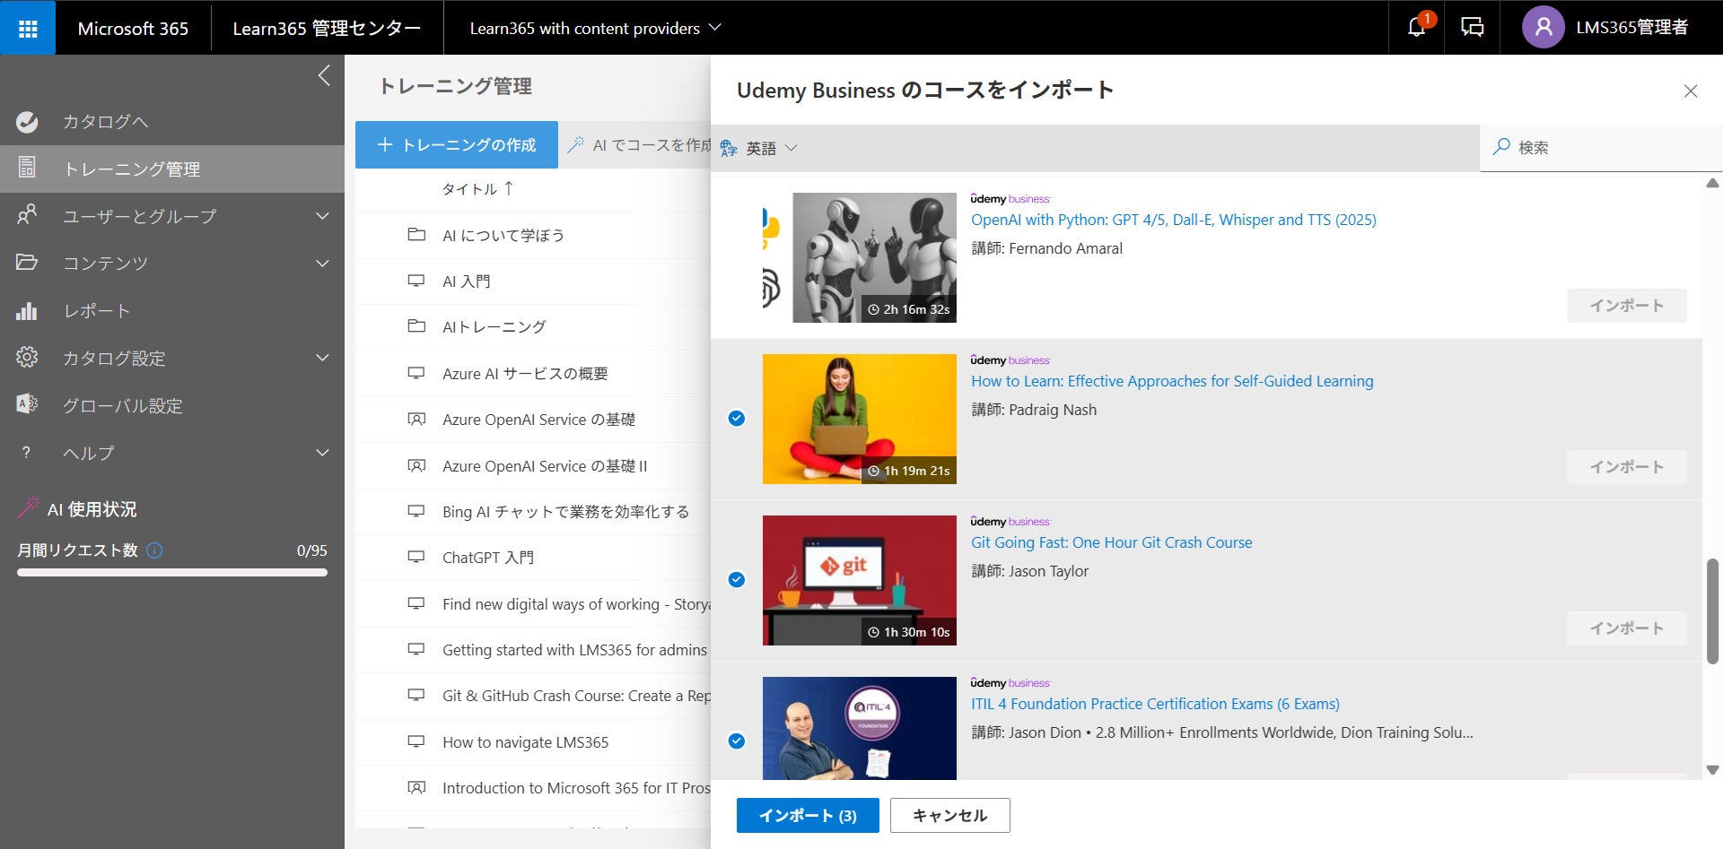Image resolution: width=1723 pixels, height=849 pixels.
Task: Select Getting started with LMS365 for admins
Action: click(x=533, y=650)
